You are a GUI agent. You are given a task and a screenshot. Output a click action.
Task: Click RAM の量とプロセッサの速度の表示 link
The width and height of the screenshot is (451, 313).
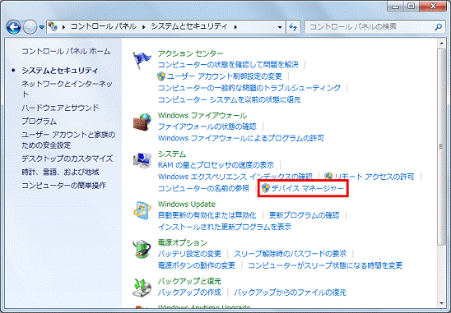click(x=216, y=165)
